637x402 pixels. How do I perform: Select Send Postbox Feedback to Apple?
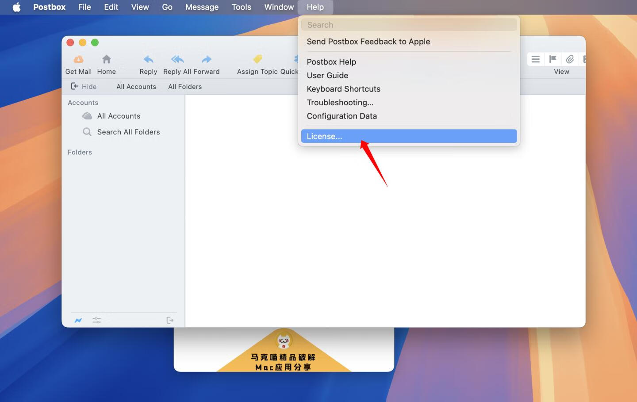click(x=409, y=42)
